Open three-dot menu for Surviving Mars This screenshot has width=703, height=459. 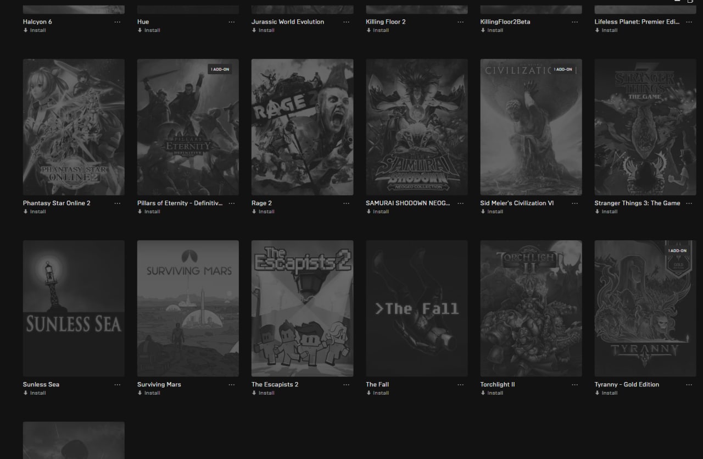pyautogui.click(x=232, y=385)
